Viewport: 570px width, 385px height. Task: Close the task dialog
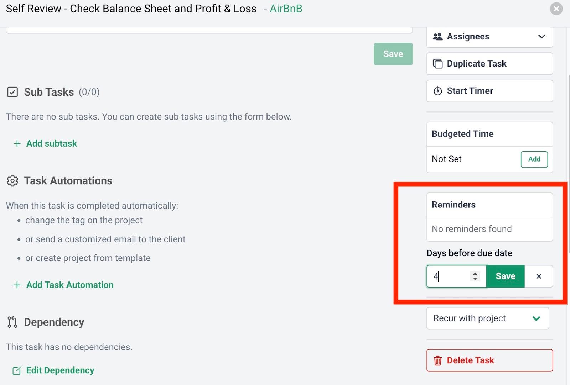tap(556, 9)
